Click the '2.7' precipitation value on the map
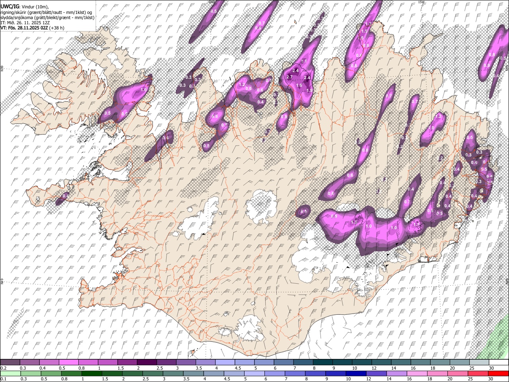 point(289,77)
